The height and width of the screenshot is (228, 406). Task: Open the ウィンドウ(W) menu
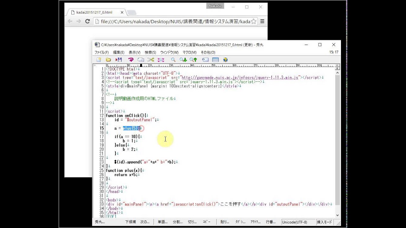coord(169,52)
